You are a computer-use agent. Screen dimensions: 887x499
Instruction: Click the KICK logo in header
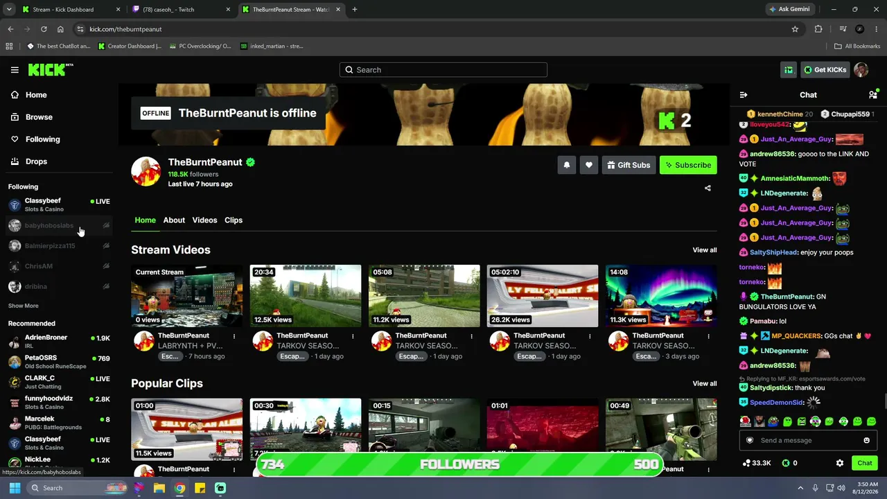pyautogui.click(x=51, y=70)
